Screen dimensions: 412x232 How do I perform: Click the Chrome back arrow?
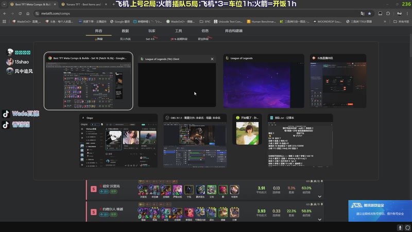click(x=5, y=13)
